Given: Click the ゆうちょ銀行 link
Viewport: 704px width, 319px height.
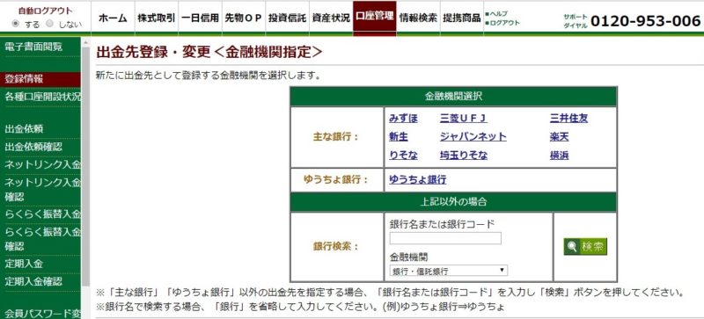Looking at the screenshot, I should (x=417, y=180).
